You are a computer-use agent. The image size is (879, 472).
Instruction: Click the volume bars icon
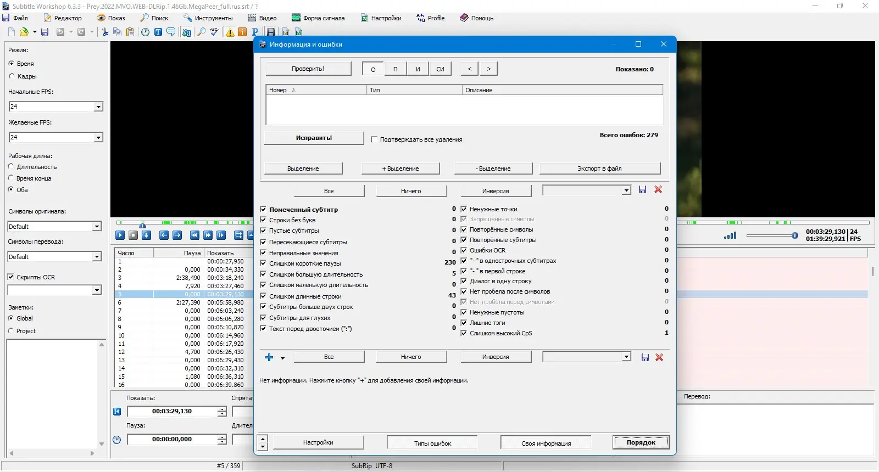pyautogui.click(x=730, y=235)
